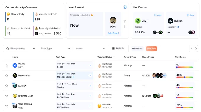
Task: Click the Next Reward circular indicator icon
Action: coord(125,7)
